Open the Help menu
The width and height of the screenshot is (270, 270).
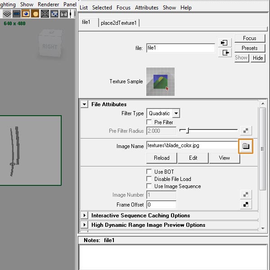(x=186, y=8)
